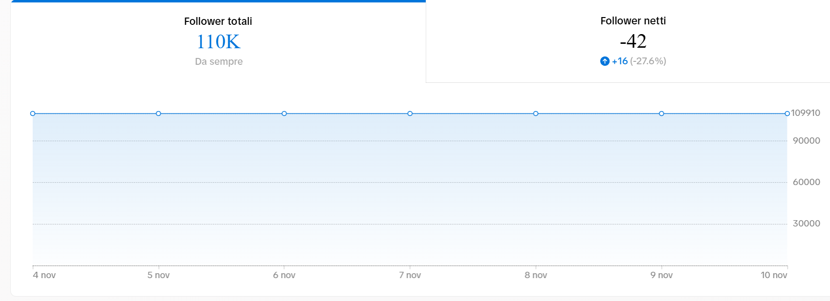Click the 90000 y-axis gridline label

click(x=807, y=141)
